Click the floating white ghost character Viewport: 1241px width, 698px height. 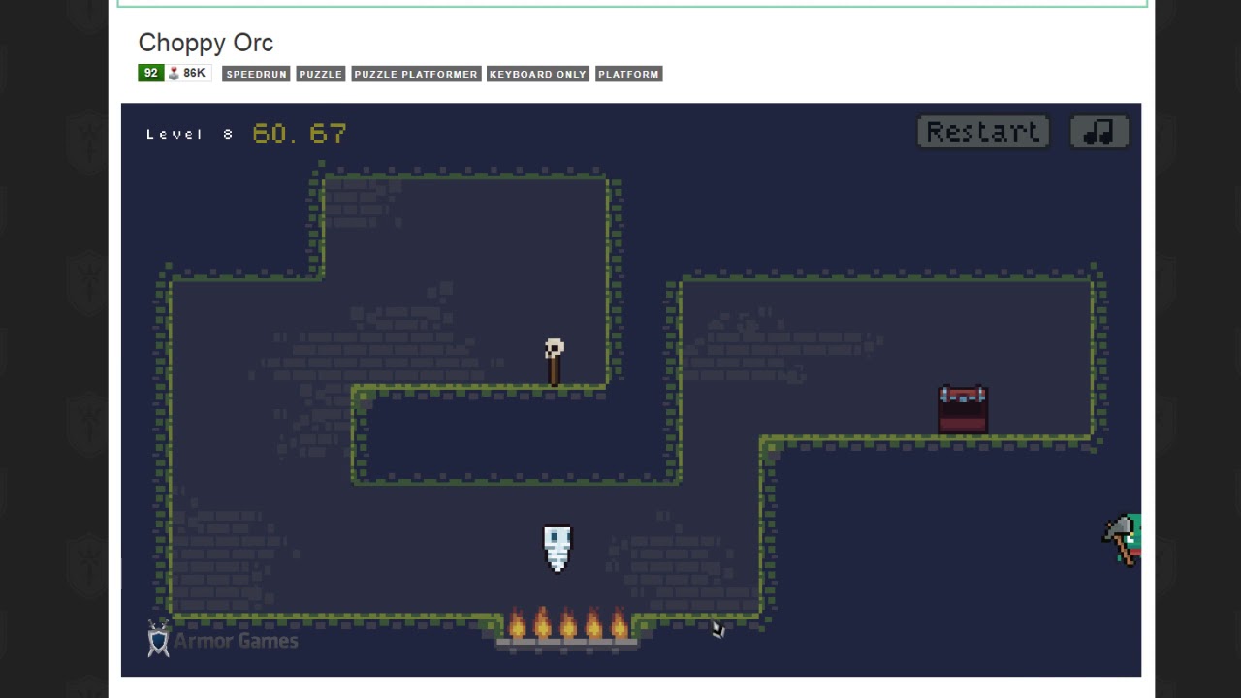[x=557, y=549]
